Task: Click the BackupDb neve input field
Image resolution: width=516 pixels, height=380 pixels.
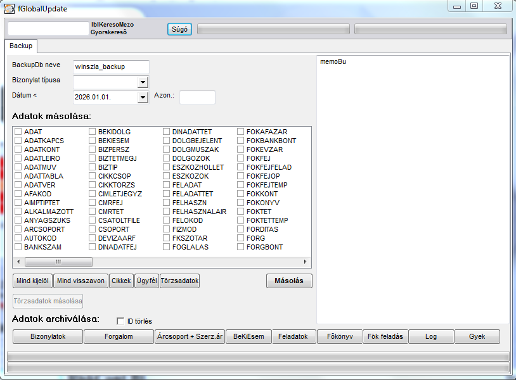Action: click(111, 66)
